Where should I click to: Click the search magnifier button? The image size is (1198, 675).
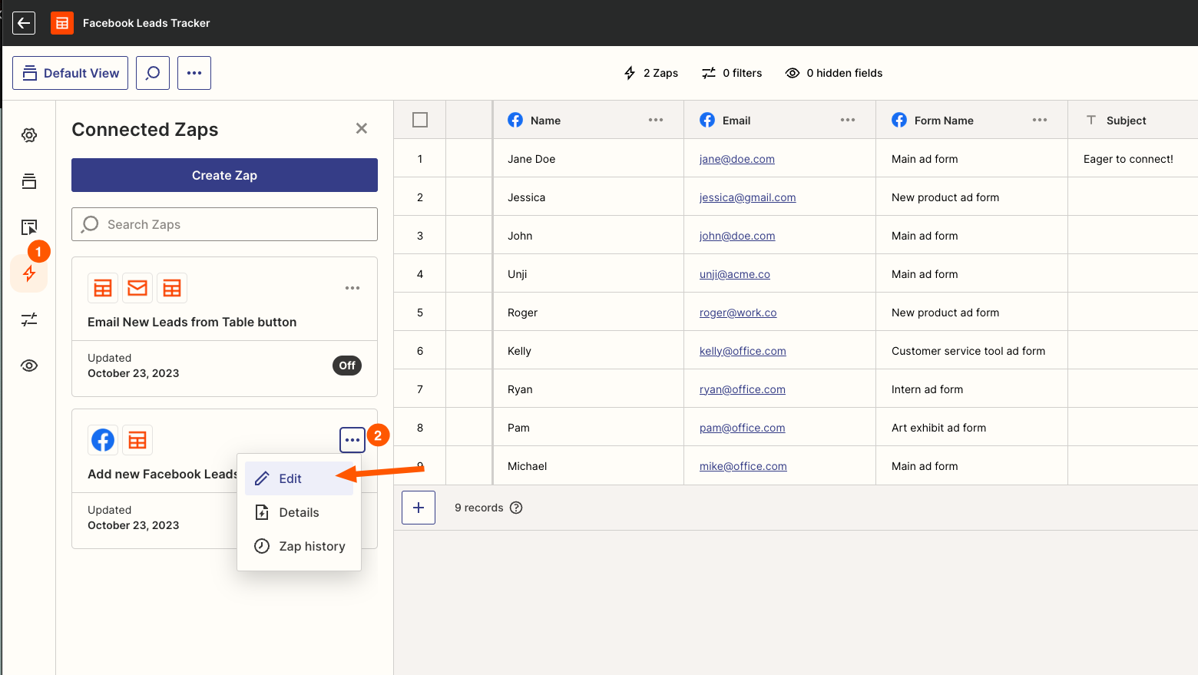(x=153, y=73)
